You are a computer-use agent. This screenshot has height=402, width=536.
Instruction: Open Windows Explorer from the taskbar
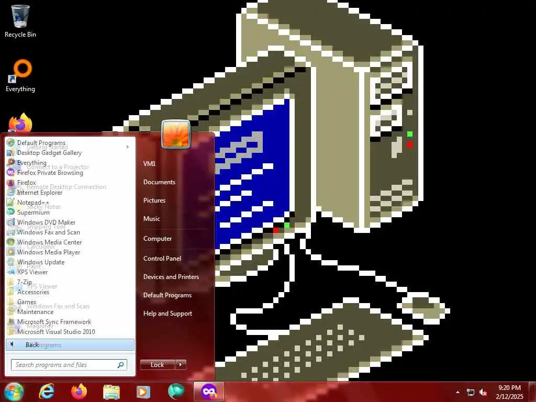tap(111, 392)
